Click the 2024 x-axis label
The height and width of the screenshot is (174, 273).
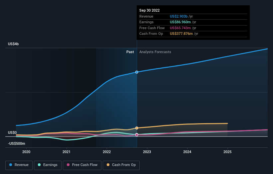click(187, 152)
